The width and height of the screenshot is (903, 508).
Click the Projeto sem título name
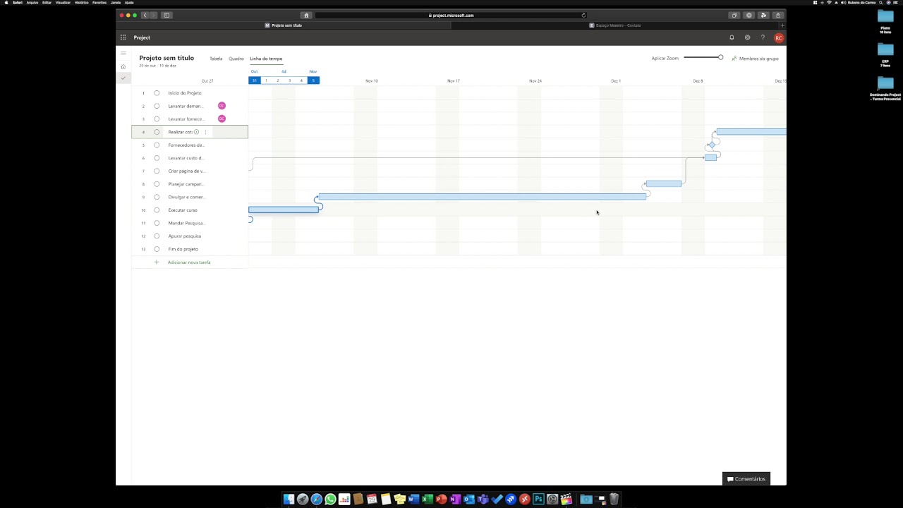[x=166, y=58]
